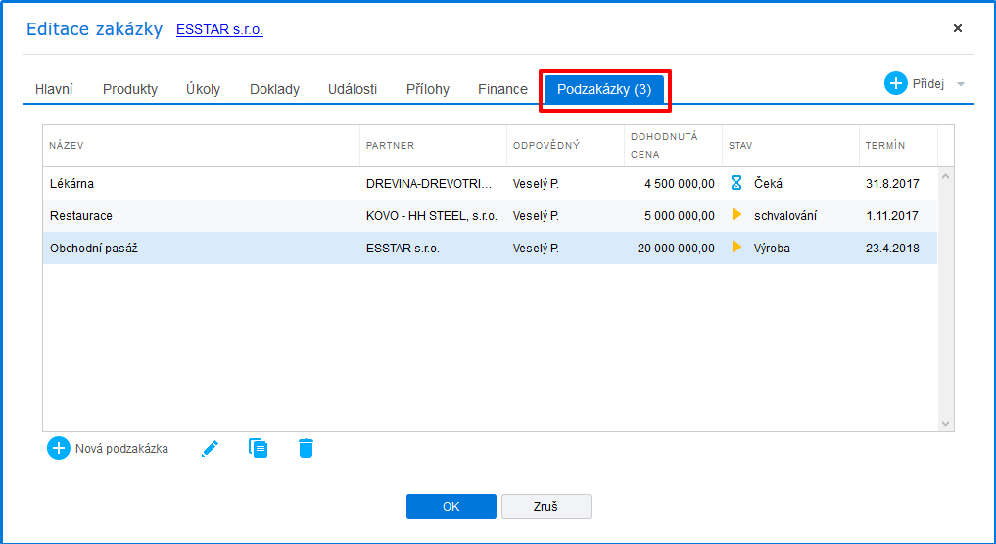The width and height of the screenshot is (996, 544).
Task: Click the Nová podzakázka label
Action: tap(122, 449)
